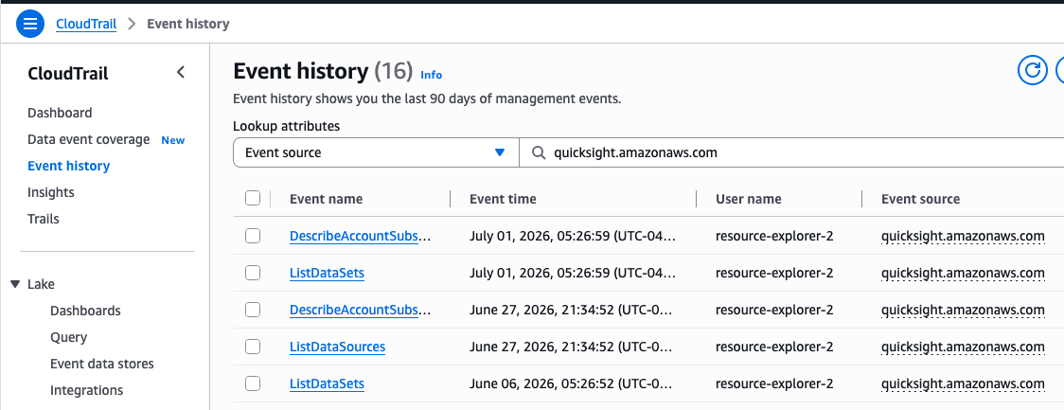Click the Event history breadcrumb text
The width and height of the screenshot is (1064, 410).
click(188, 24)
